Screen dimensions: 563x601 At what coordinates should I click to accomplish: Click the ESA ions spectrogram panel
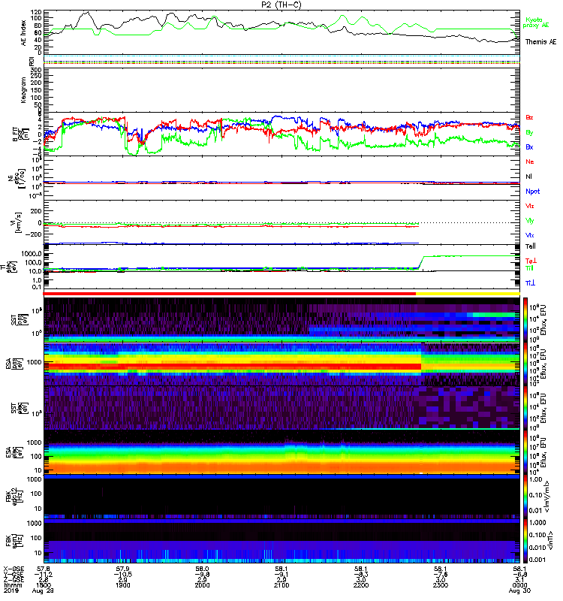[x=281, y=364]
